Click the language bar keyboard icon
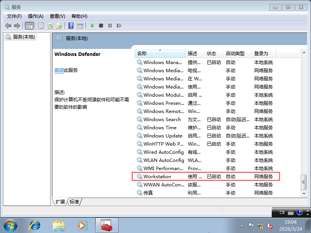The width and height of the screenshot is (311, 233). (x=291, y=212)
